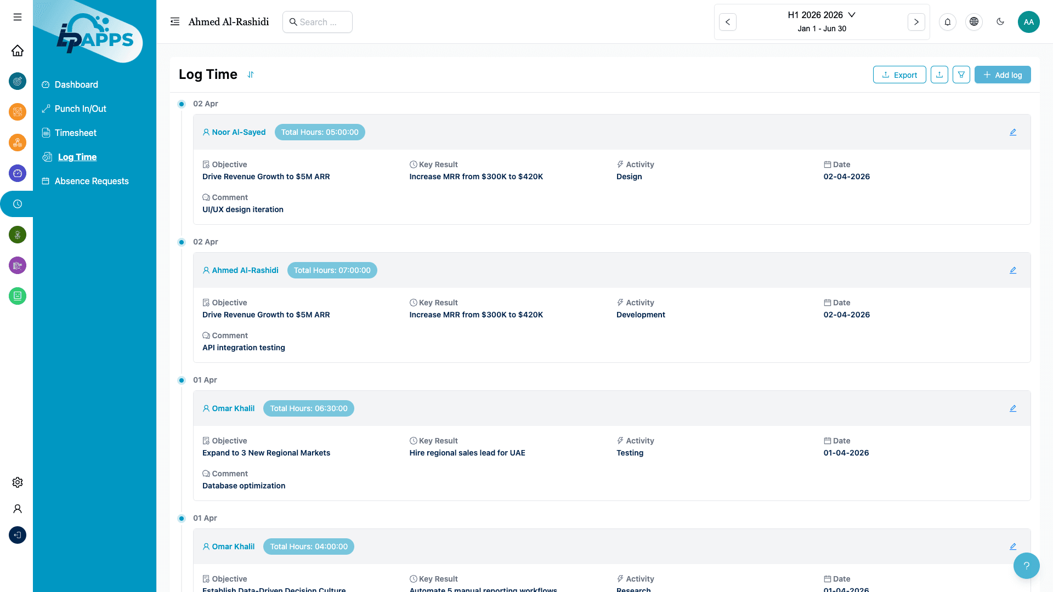The image size is (1053, 592).
Task: Click the filter icon beside Add log
Action: click(x=961, y=75)
